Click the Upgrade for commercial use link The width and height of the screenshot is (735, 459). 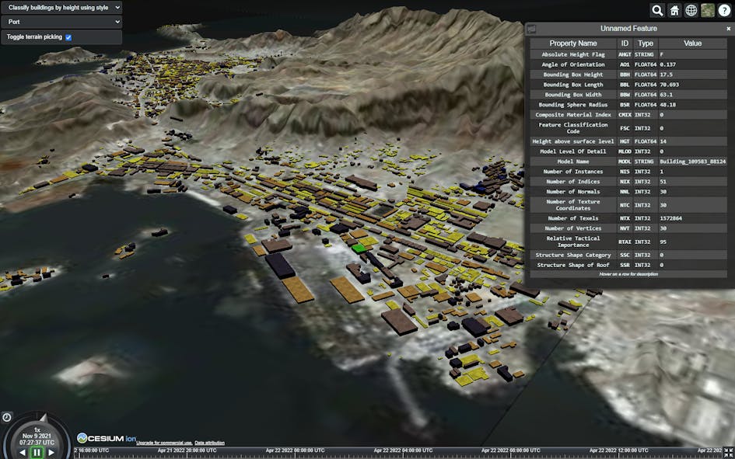coord(164,443)
